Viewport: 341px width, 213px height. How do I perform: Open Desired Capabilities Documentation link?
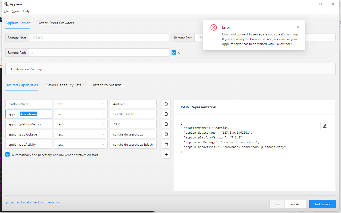pyautogui.click(x=35, y=202)
